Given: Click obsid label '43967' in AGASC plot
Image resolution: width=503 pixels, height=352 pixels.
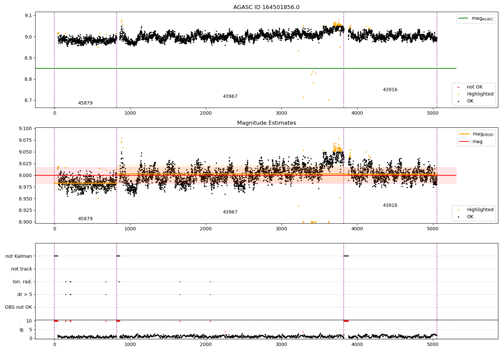Looking at the screenshot, I should 230,97.
